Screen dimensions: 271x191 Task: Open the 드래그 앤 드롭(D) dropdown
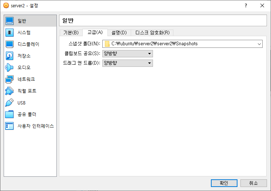coord(127,63)
